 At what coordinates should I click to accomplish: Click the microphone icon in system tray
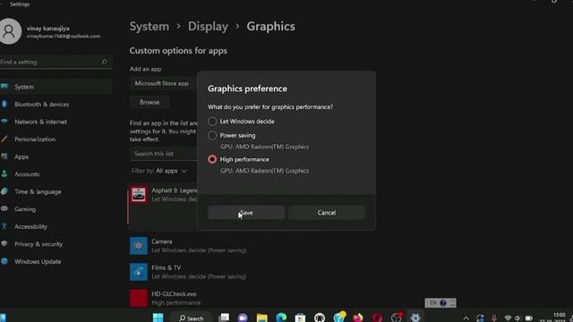click(x=493, y=318)
